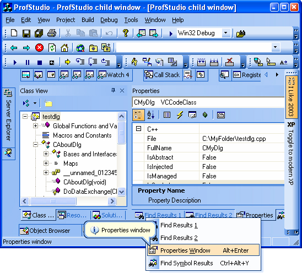
Task: Click the Class View horizontal scrollbar thumb
Action: [53, 201]
